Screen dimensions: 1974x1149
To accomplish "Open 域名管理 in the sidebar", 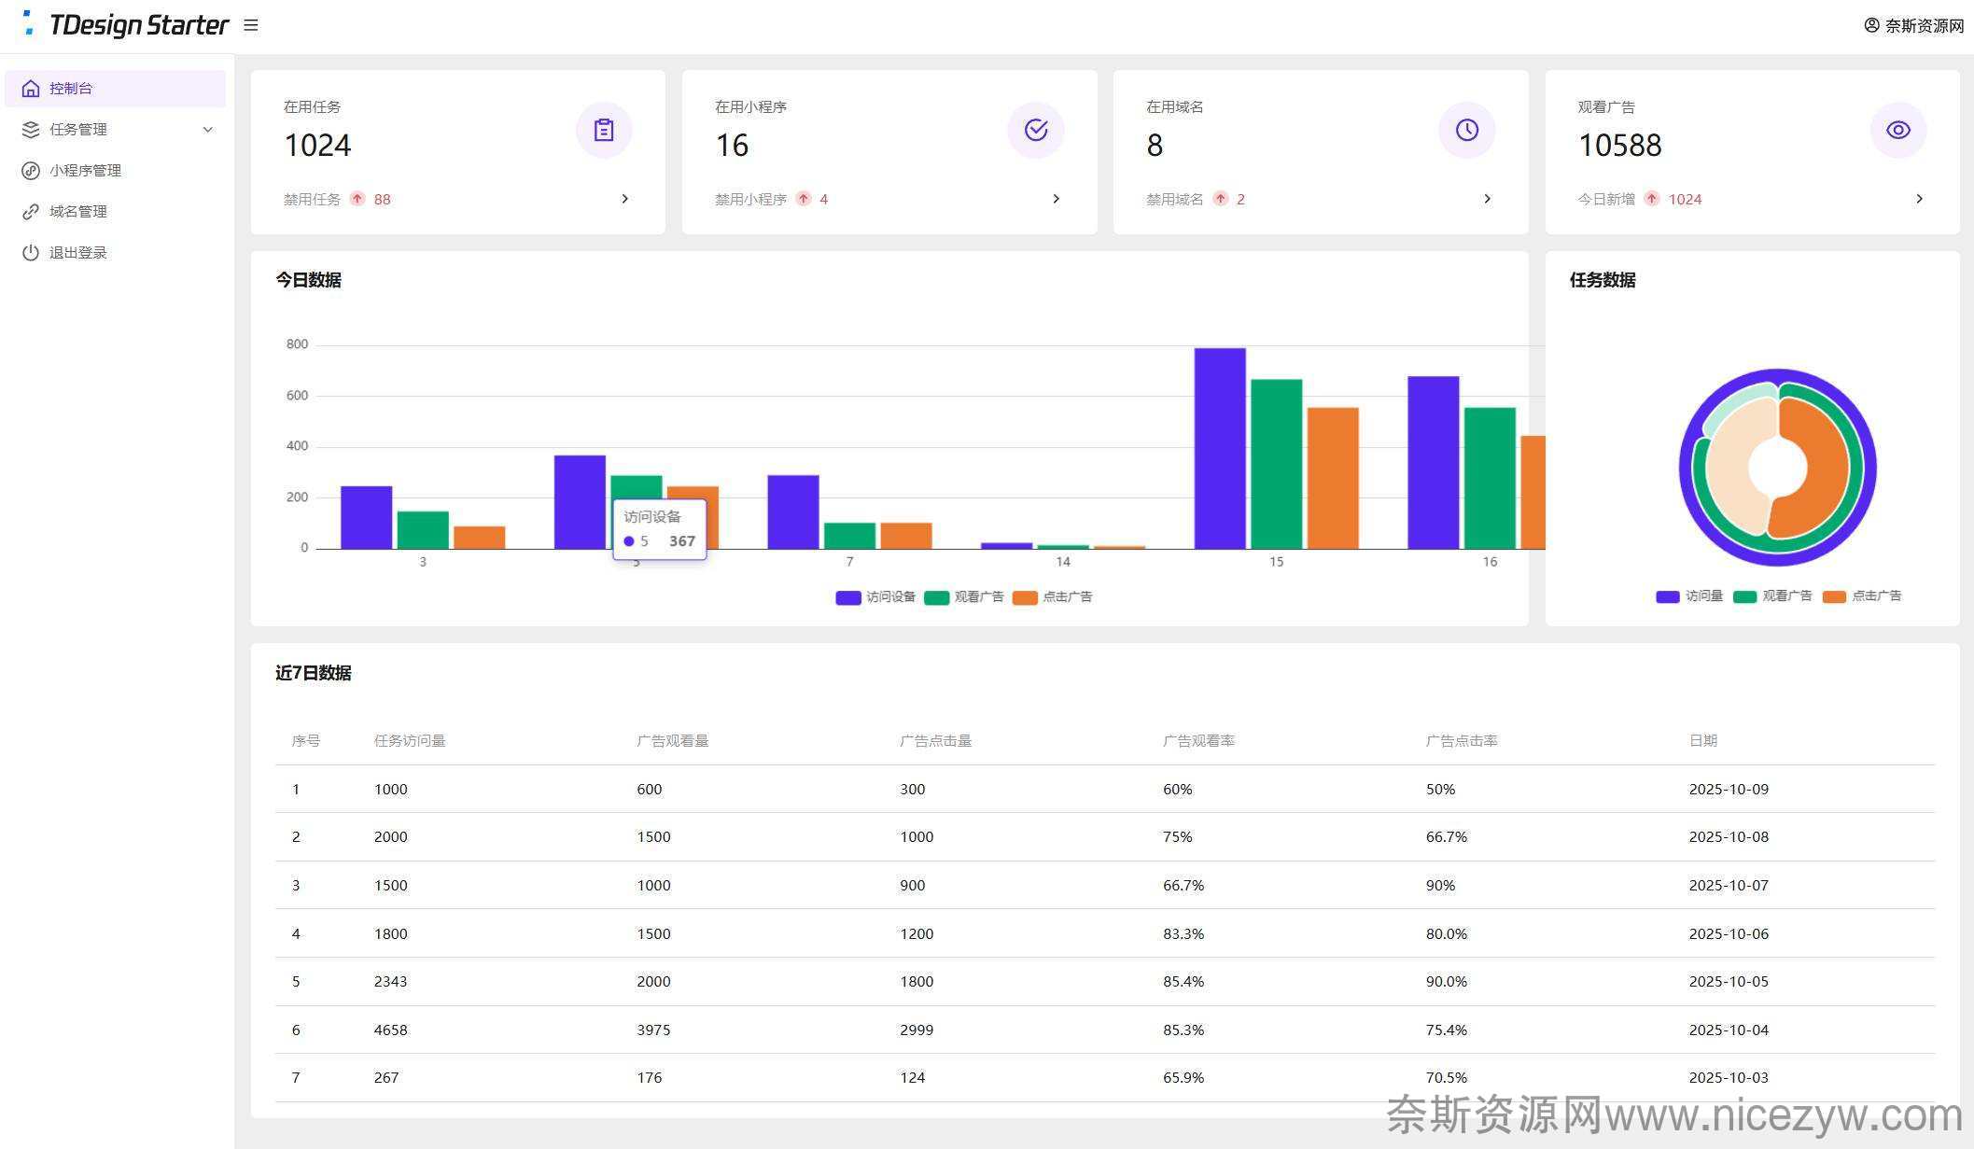I will [x=77, y=212].
